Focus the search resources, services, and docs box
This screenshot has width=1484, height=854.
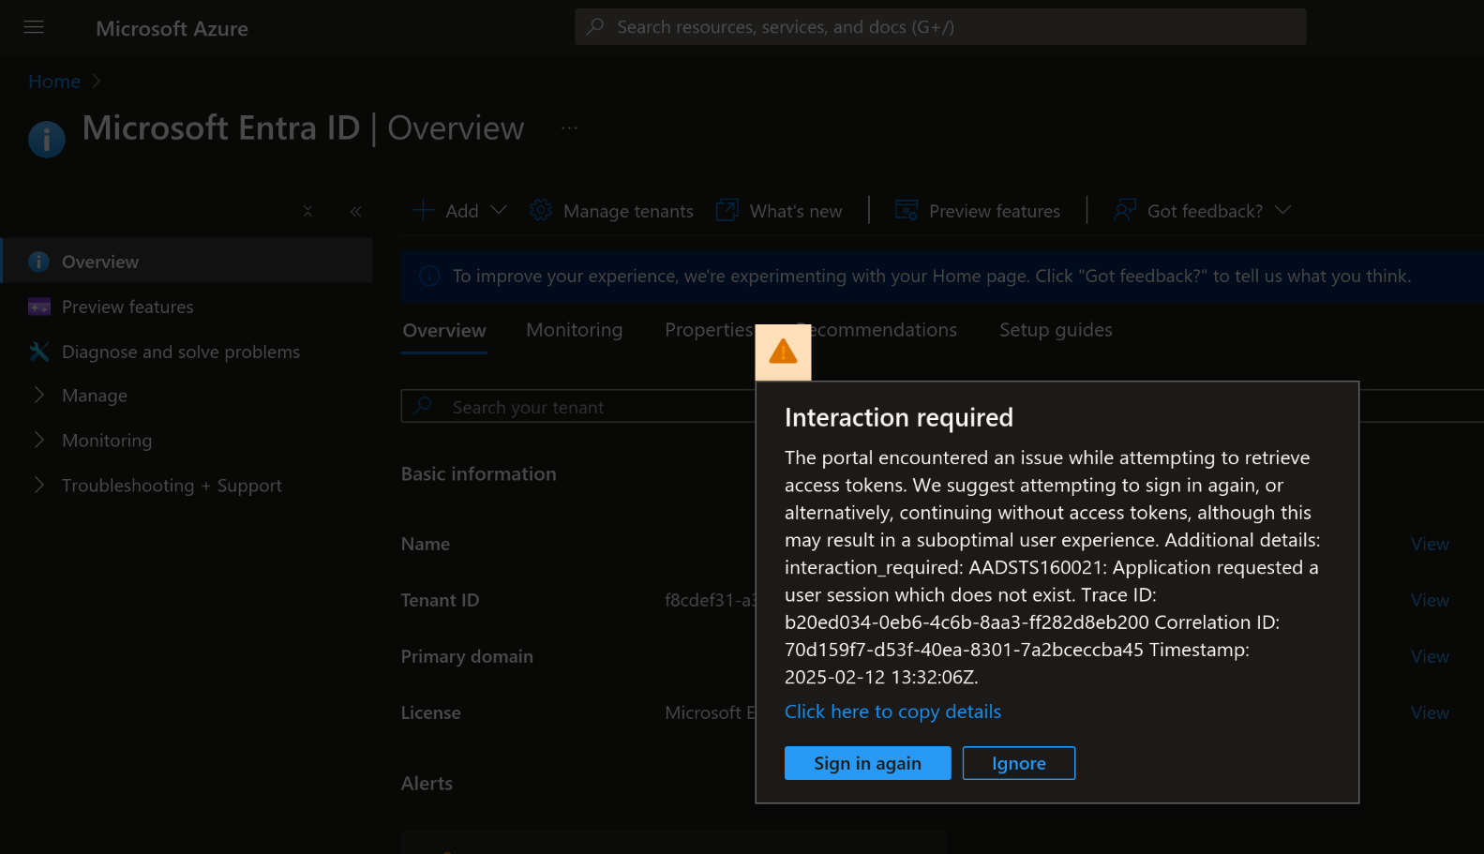pyautogui.click(x=940, y=27)
